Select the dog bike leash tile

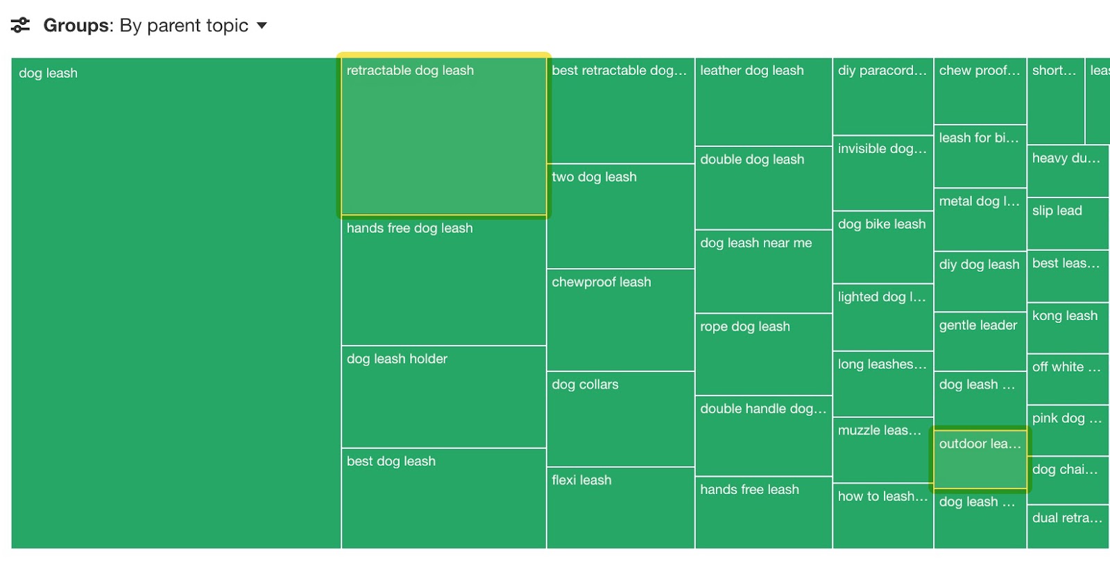(883, 246)
